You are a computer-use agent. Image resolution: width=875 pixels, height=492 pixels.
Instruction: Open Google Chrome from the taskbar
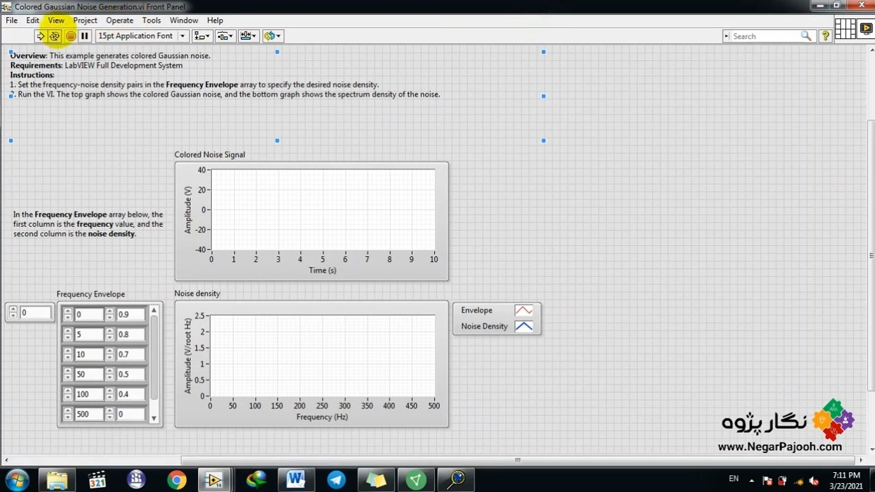(x=176, y=480)
